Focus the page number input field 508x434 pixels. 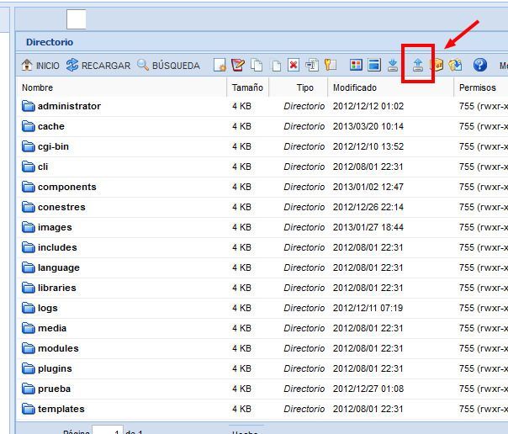coord(108,430)
